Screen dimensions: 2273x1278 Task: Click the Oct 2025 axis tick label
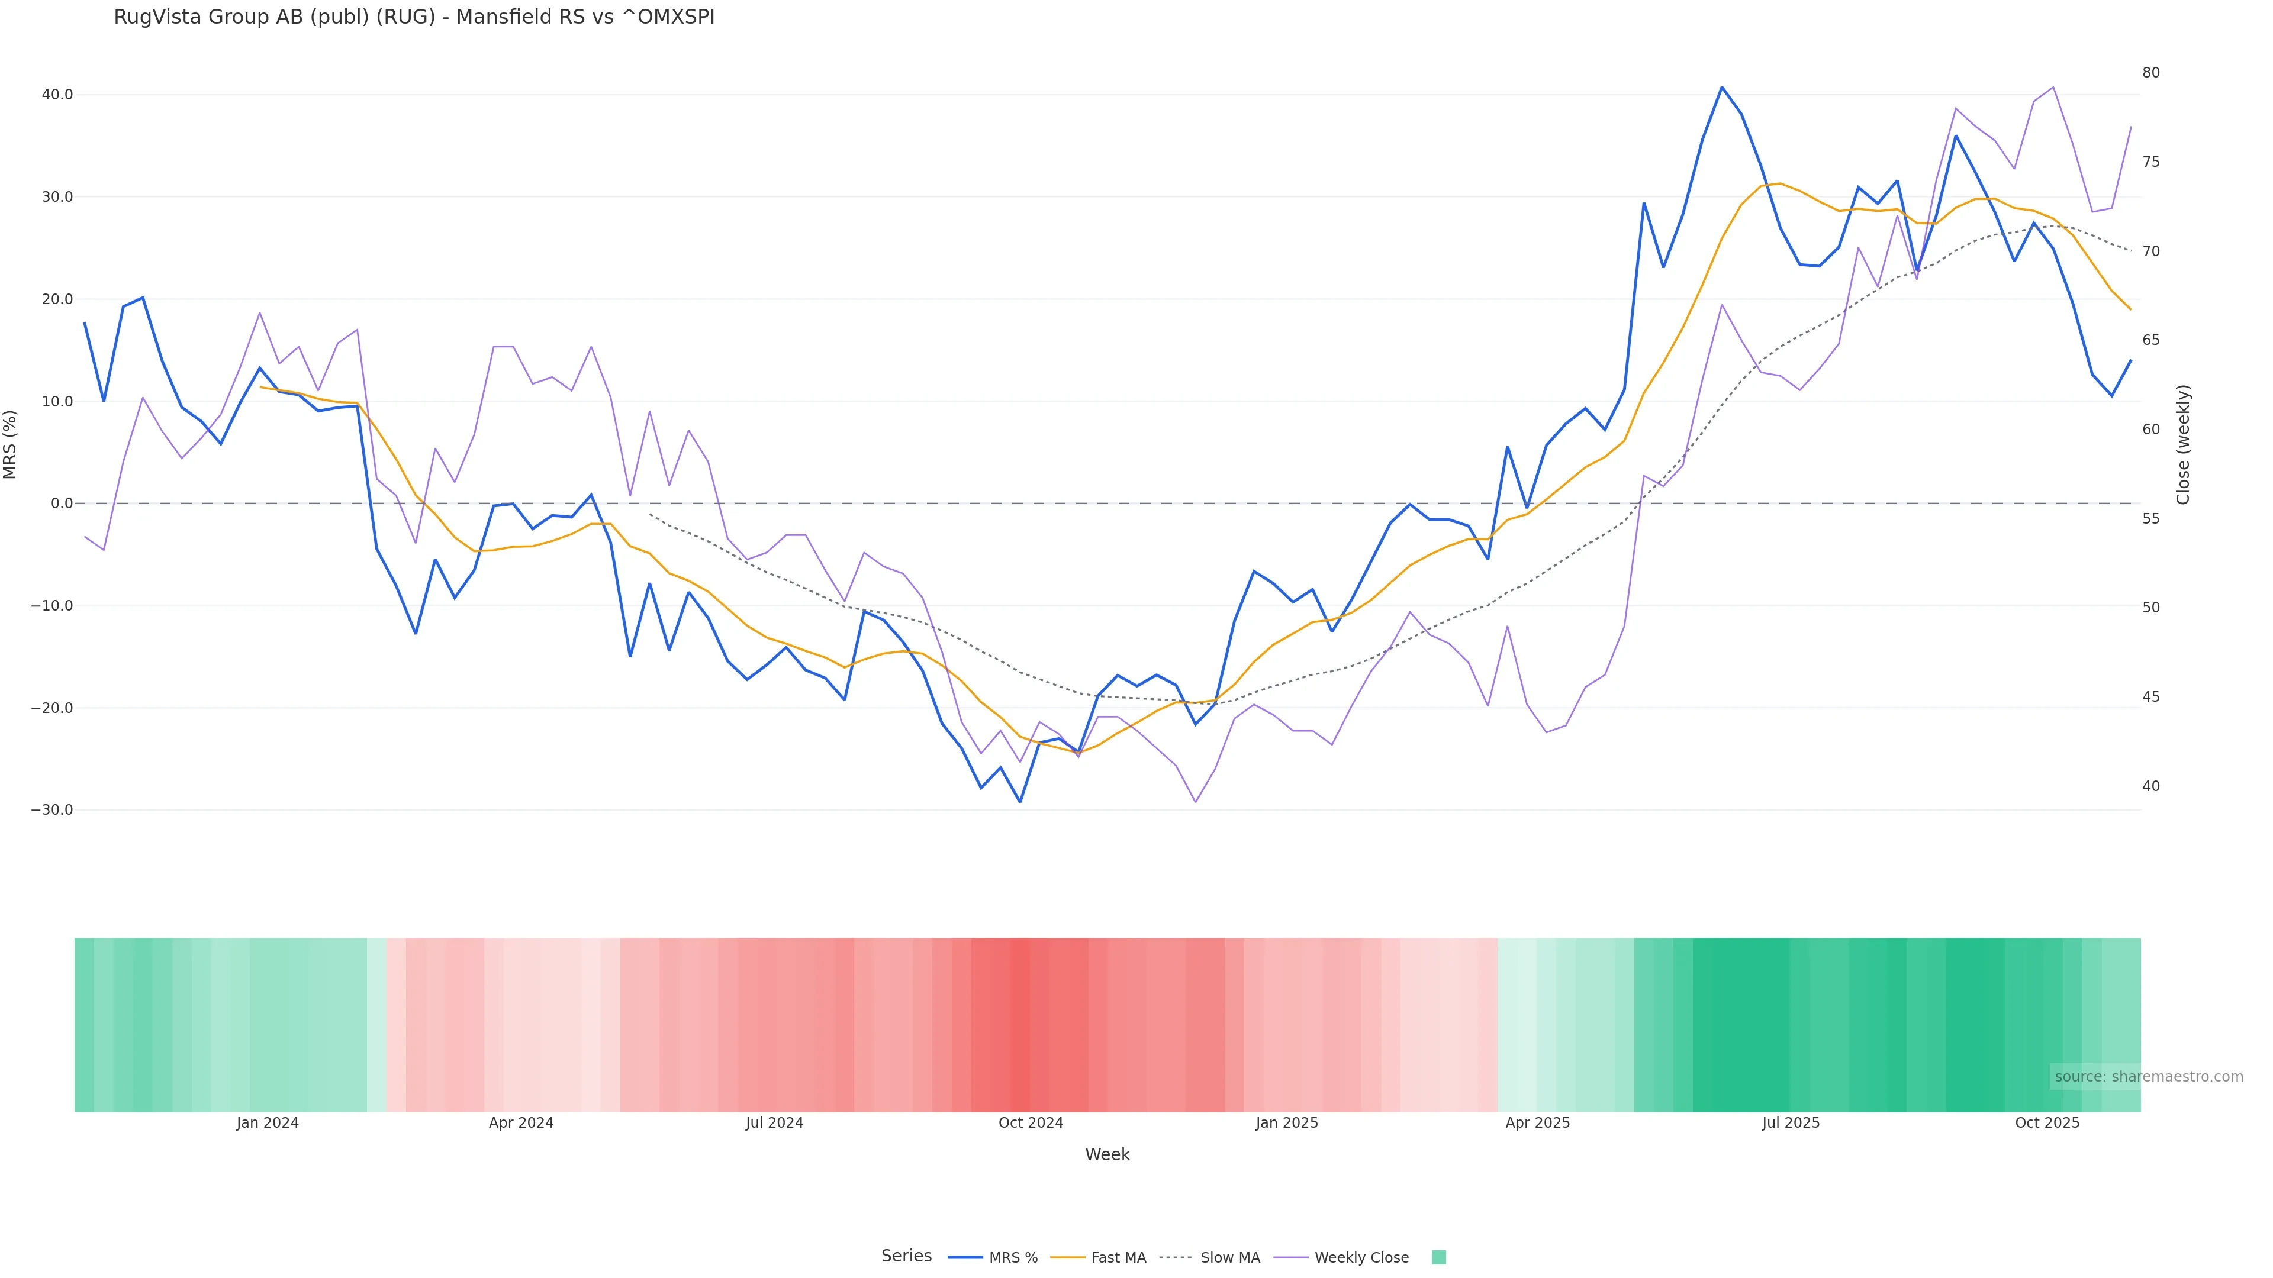[2046, 1124]
